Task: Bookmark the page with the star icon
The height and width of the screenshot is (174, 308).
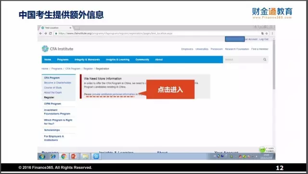Action: tap(267, 33)
